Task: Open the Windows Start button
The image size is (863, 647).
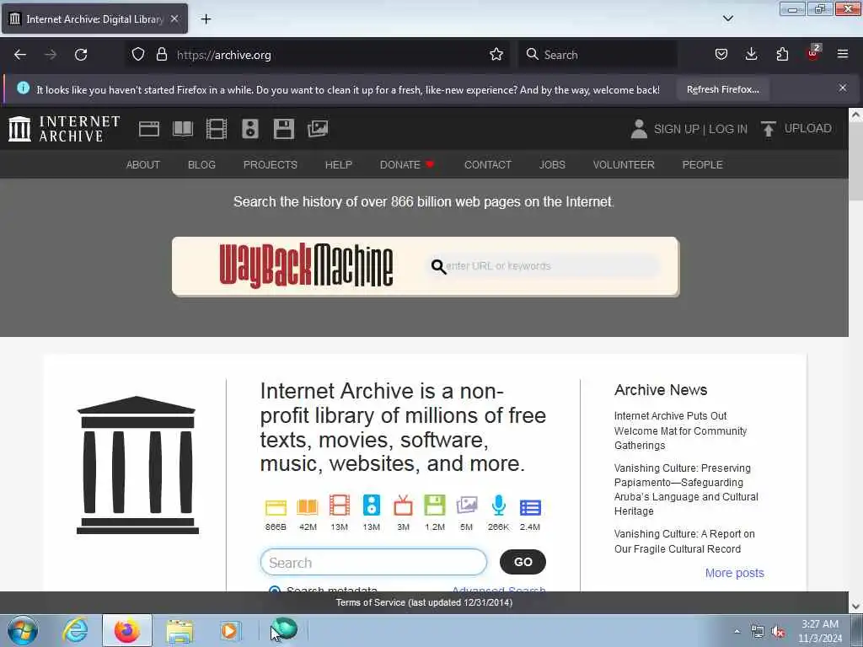Action: [x=22, y=630]
